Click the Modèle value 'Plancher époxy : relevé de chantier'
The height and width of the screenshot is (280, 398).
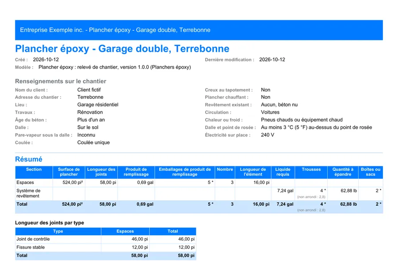coord(78,67)
